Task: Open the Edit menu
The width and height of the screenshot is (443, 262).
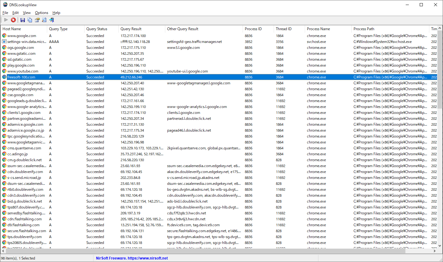Action: point(16,13)
